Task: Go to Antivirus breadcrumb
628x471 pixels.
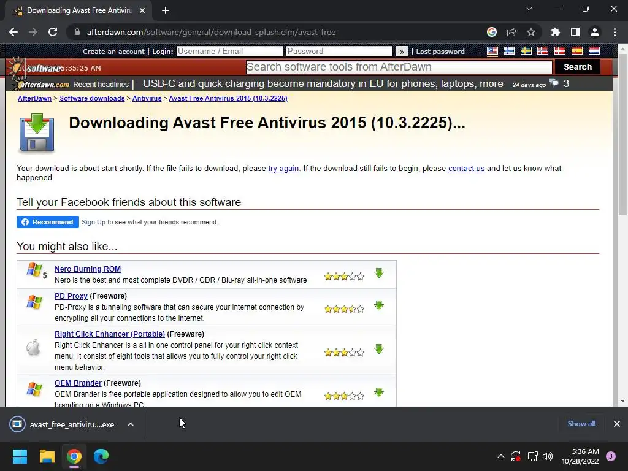Action: pos(147,98)
